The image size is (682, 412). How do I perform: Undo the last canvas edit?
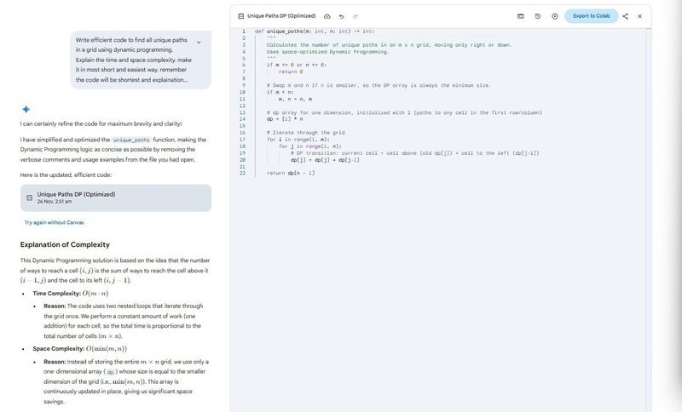(342, 16)
